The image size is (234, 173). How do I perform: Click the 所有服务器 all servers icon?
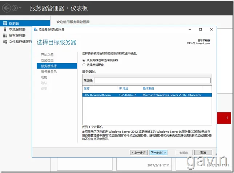[5, 36]
